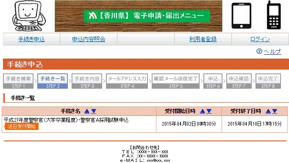Select the 手続き検索 STEP 1 box
Image resolution: width=289 pixels, height=163 pixels.
[x=18, y=81]
